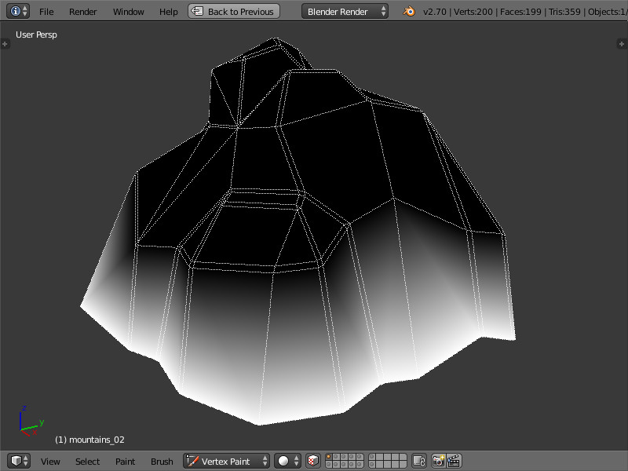The width and height of the screenshot is (628, 471).
Task: Click the Info editor type icon
Action: click(x=16, y=12)
